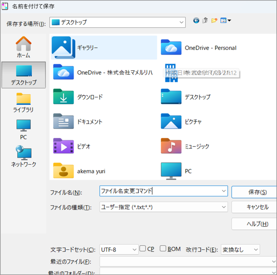Open the 文字コードセット UTF-8 dropdown

pyautogui.click(x=134, y=250)
